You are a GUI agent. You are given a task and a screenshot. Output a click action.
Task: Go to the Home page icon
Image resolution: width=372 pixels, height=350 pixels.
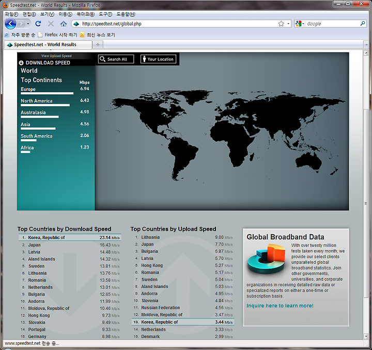pos(64,24)
